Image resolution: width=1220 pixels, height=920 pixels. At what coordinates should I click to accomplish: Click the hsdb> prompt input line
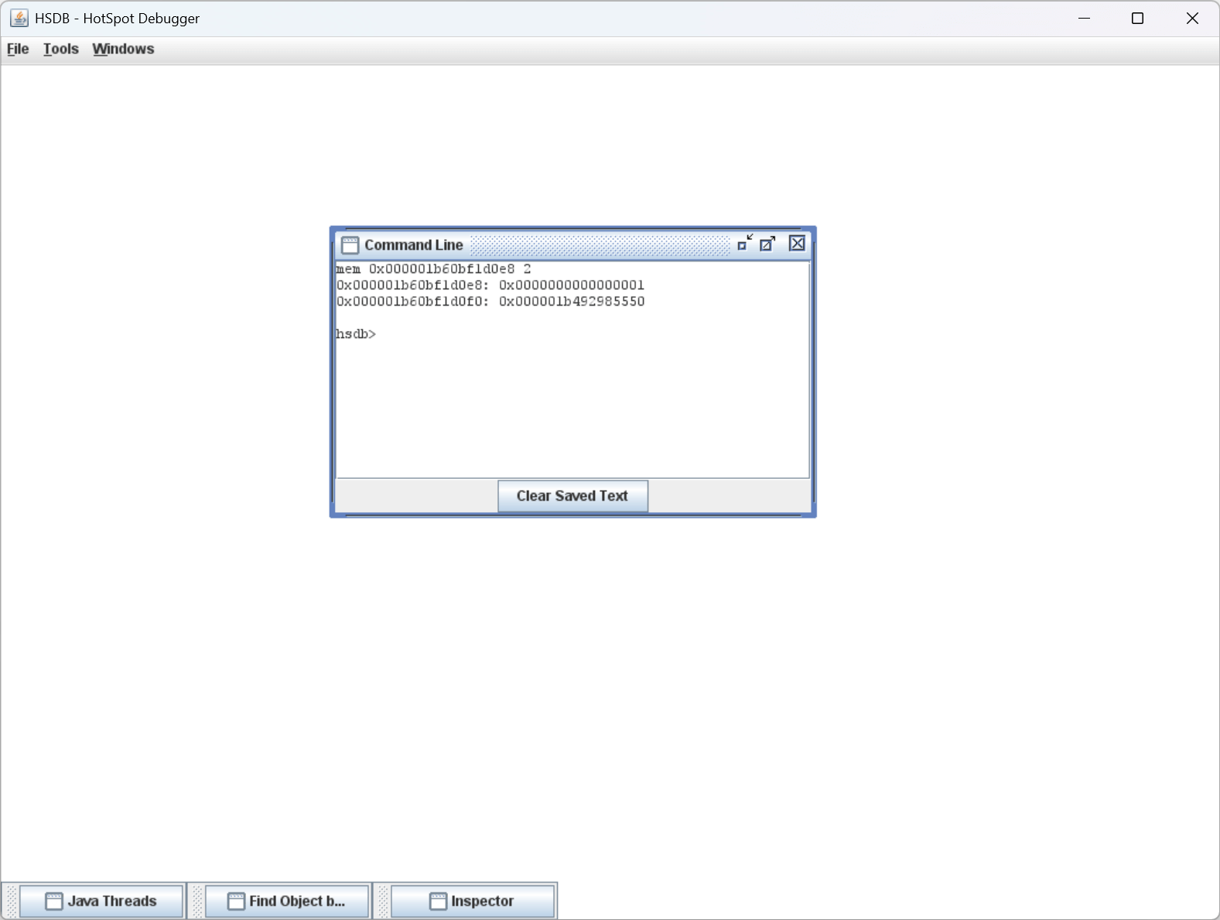coord(572,334)
